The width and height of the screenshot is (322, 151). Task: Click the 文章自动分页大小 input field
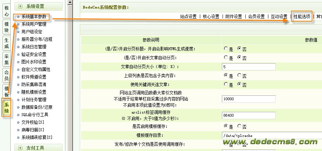pos(248,67)
